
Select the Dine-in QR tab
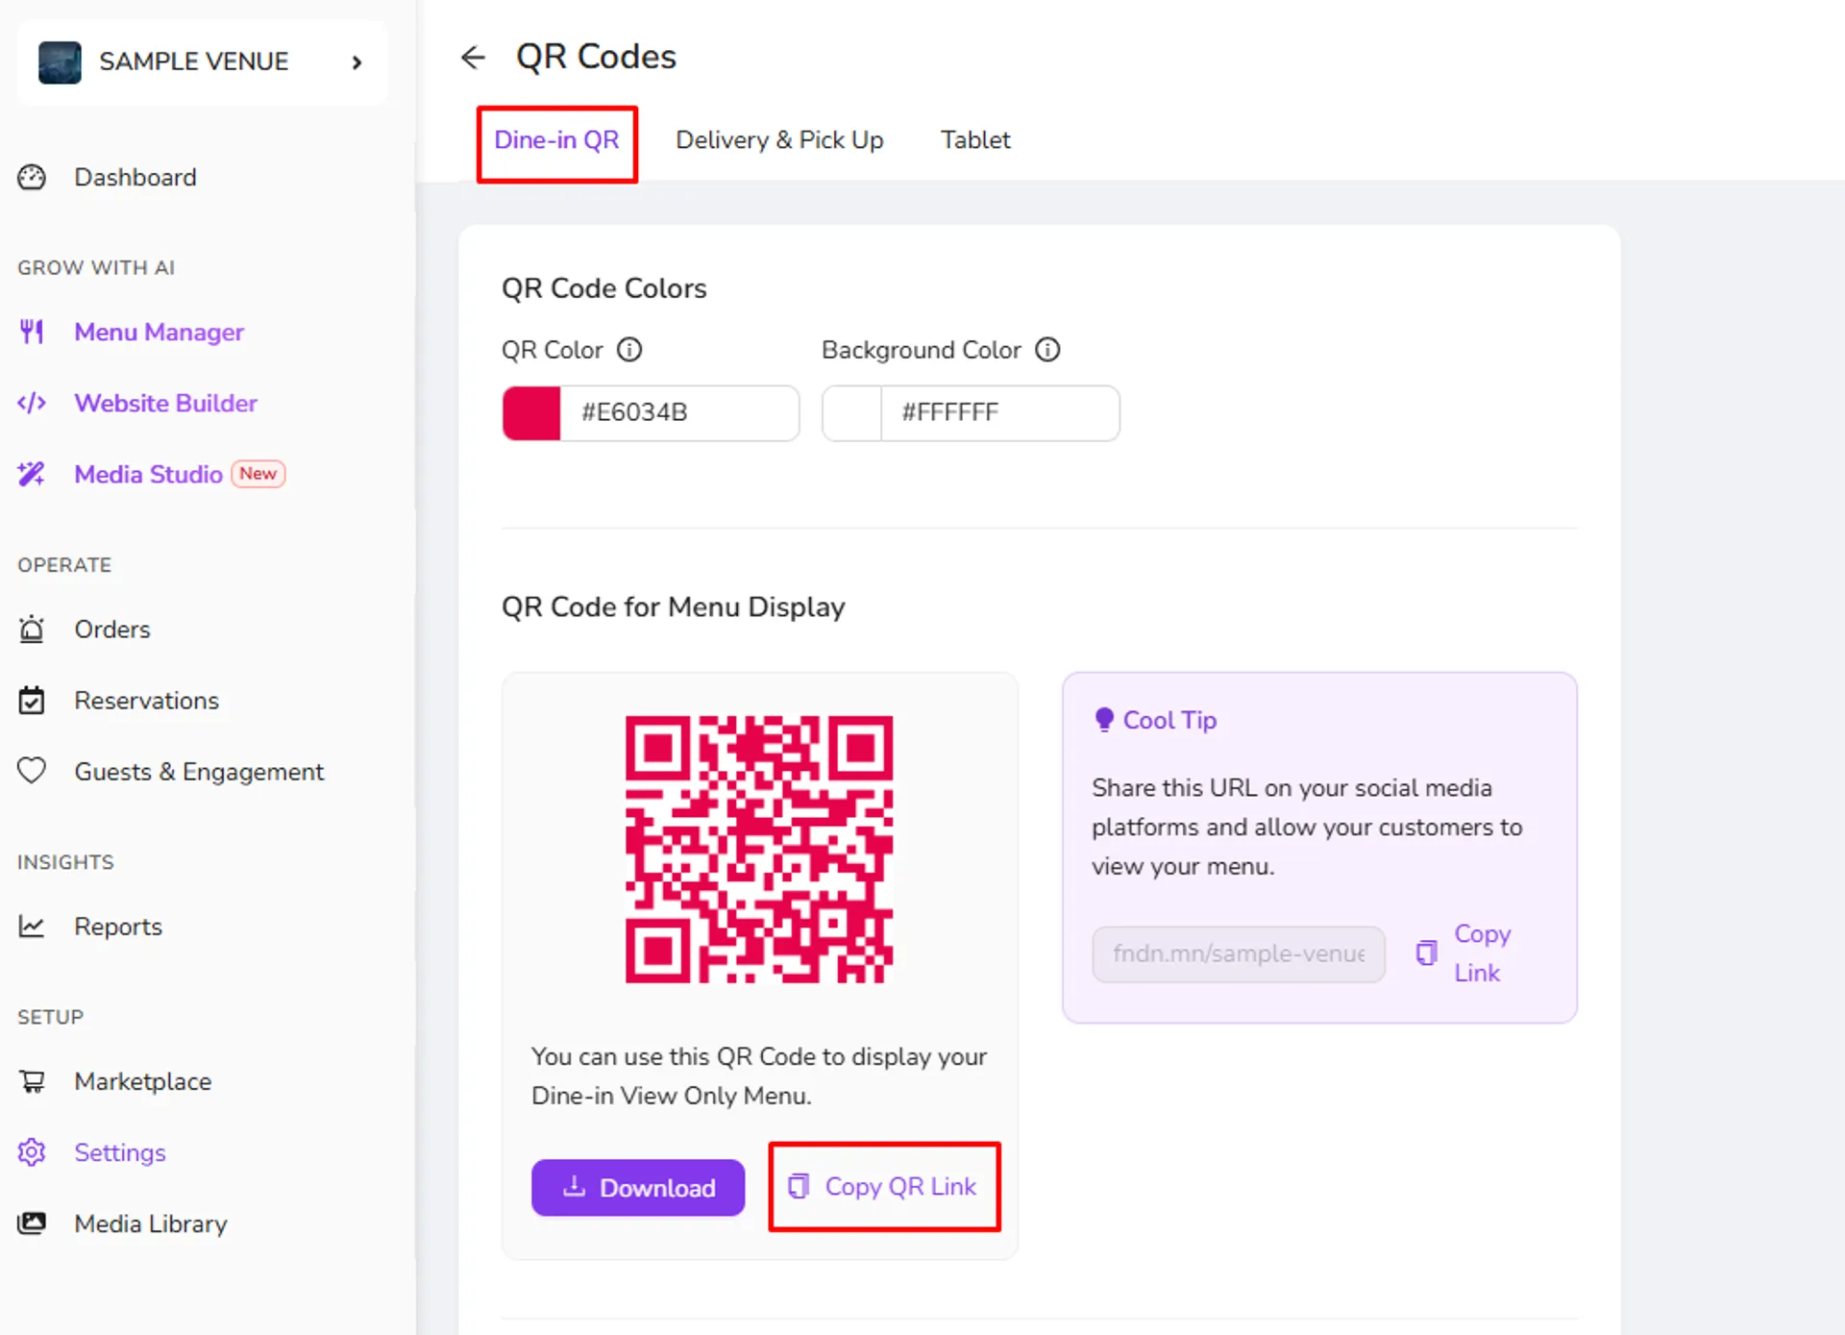[556, 140]
